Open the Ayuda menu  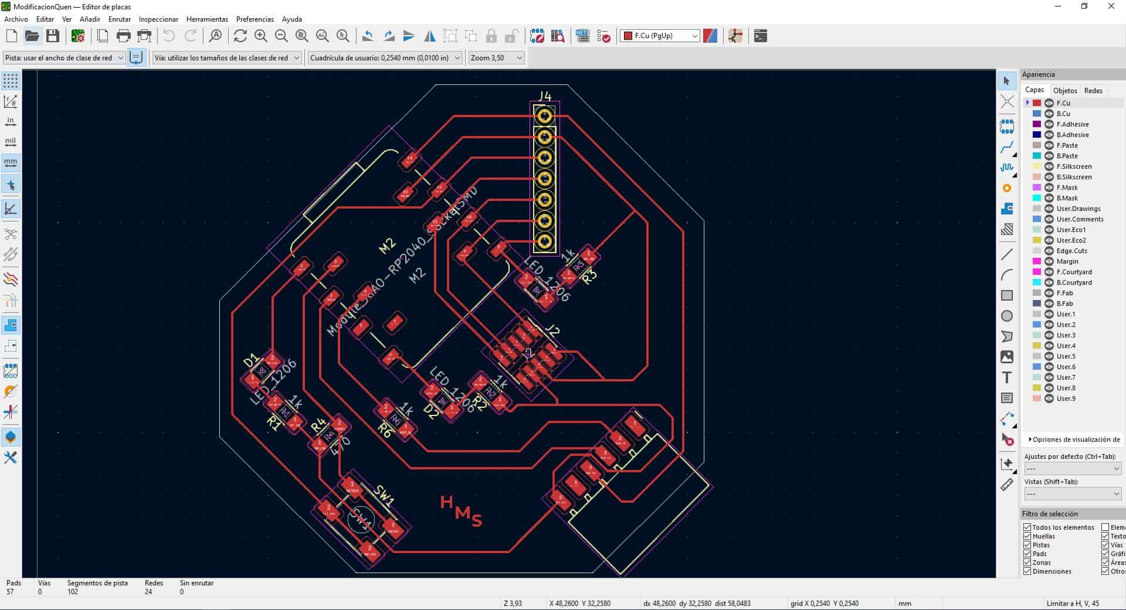(292, 19)
